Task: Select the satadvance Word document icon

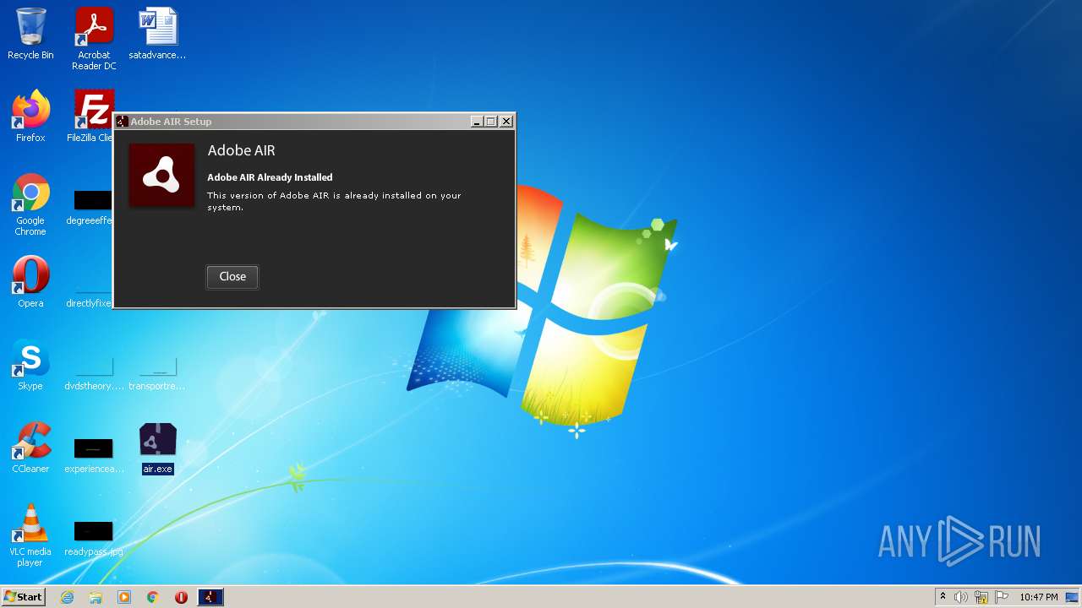Action: coord(157,35)
